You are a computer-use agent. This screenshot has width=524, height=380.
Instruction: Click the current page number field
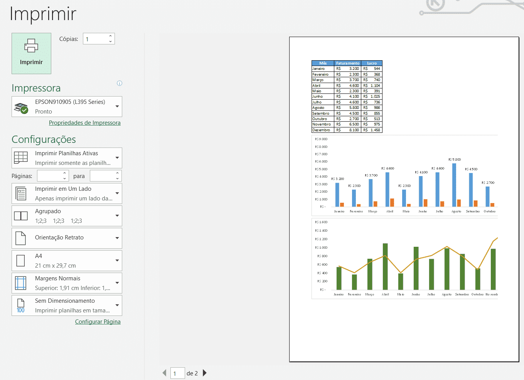[177, 373]
